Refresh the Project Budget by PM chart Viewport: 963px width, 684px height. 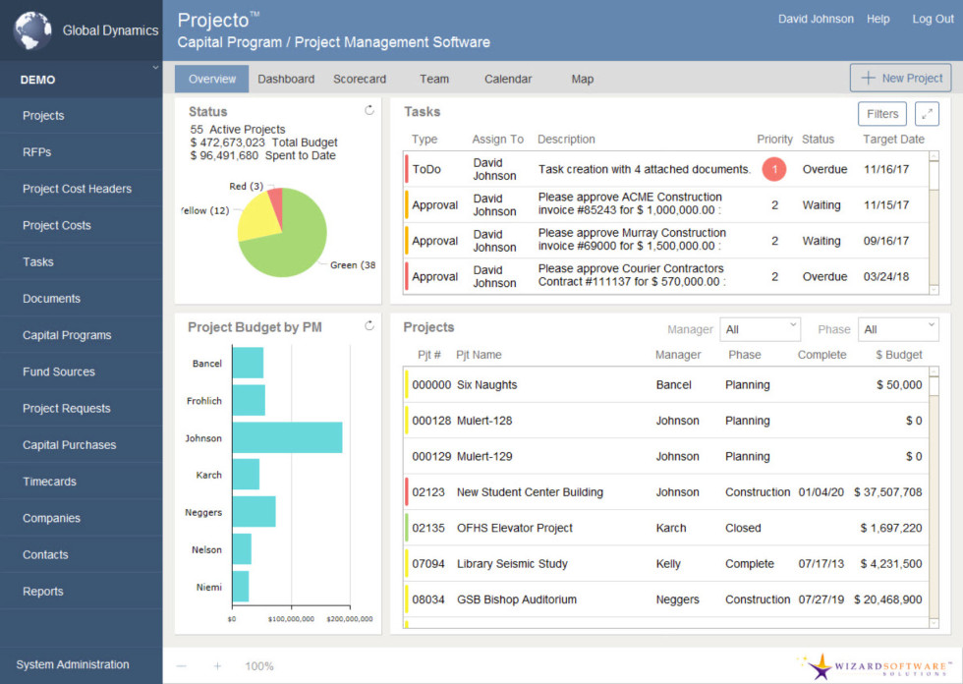coord(369,326)
